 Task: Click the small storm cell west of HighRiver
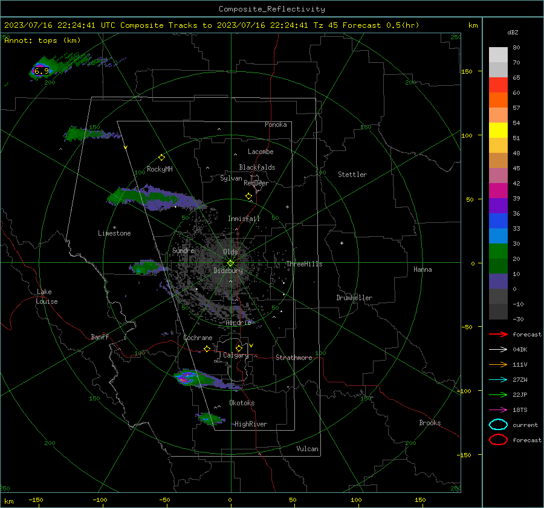pos(210,418)
